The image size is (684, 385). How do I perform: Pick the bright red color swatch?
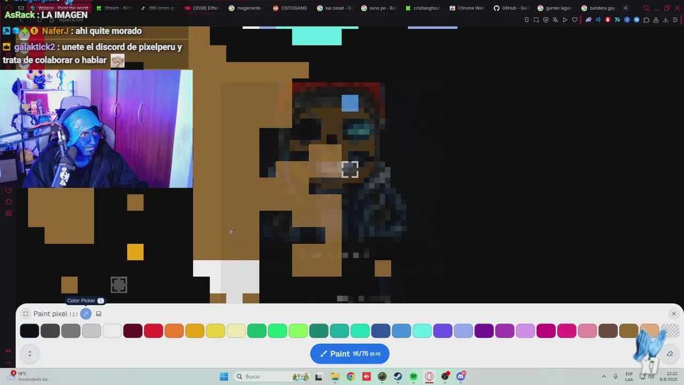click(153, 331)
